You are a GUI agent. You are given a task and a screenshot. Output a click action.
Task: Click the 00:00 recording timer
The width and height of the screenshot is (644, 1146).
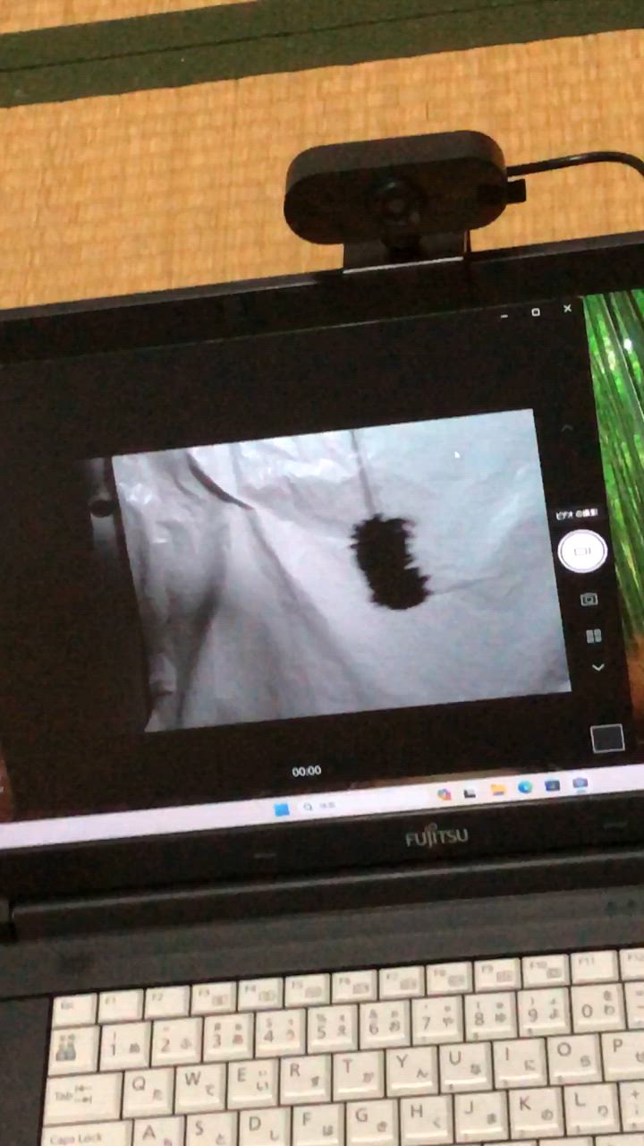point(306,771)
